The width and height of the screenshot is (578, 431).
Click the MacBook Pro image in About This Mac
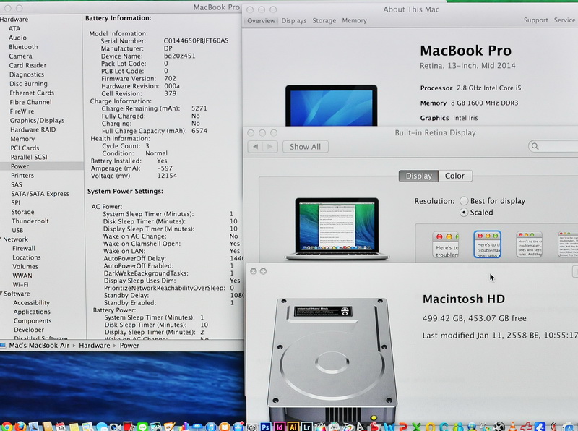(x=332, y=106)
